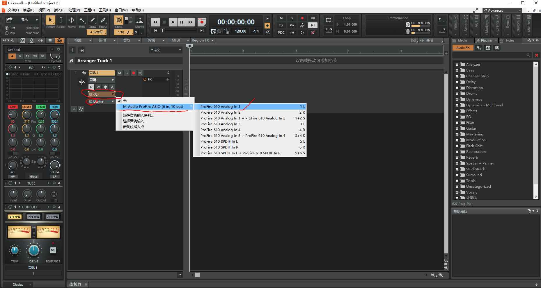Arm transport Record button
The height and width of the screenshot is (288, 541).
(202, 22)
